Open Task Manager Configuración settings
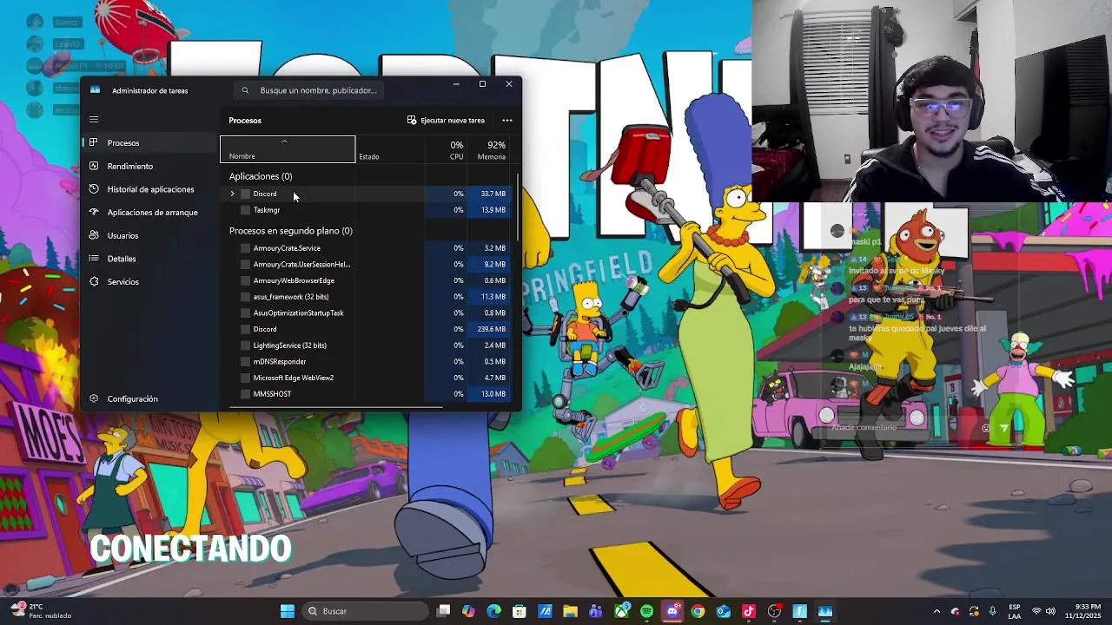 click(149, 398)
